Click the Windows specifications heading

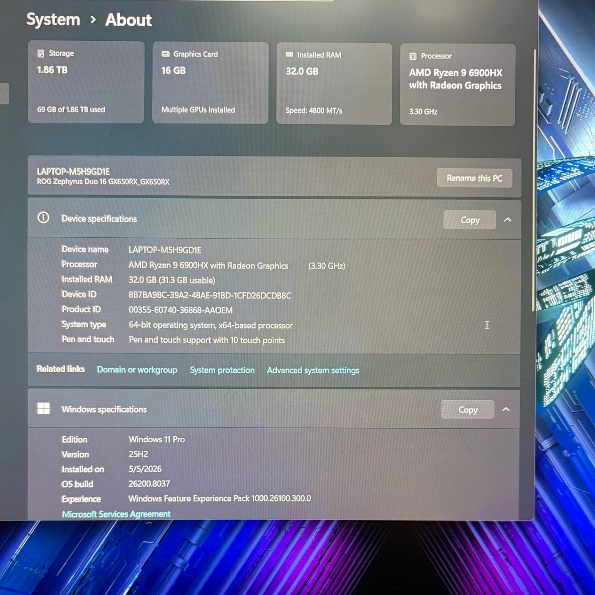click(x=104, y=409)
